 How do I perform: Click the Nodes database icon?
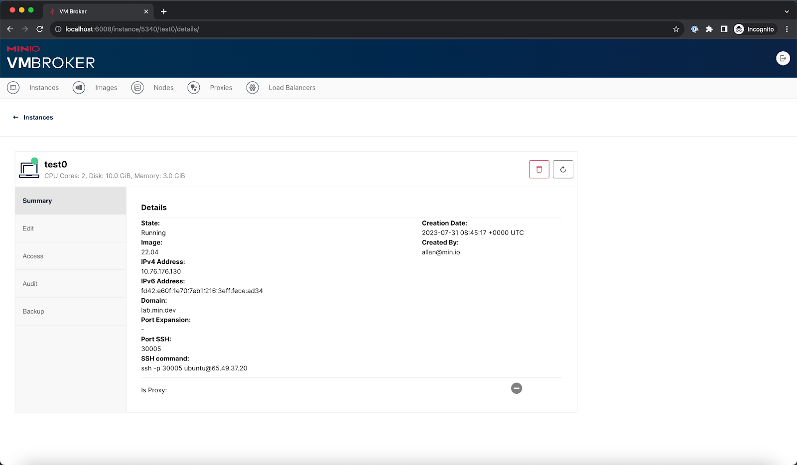click(x=137, y=88)
